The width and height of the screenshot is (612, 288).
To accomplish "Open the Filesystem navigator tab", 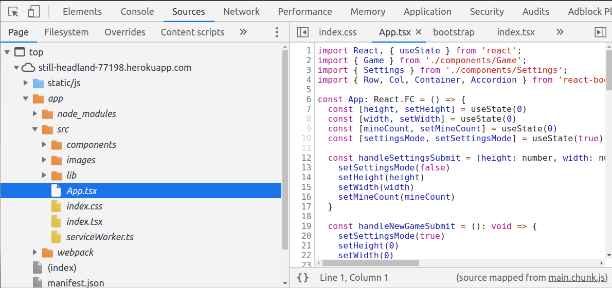I will tap(66, 32).
